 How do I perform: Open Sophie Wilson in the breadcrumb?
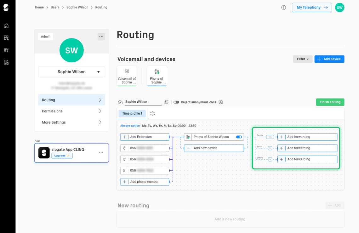(x=77, y=7)
